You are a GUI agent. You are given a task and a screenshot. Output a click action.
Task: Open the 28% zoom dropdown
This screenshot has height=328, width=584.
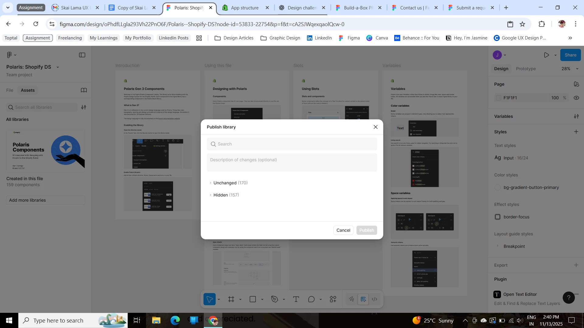point(569,69)
